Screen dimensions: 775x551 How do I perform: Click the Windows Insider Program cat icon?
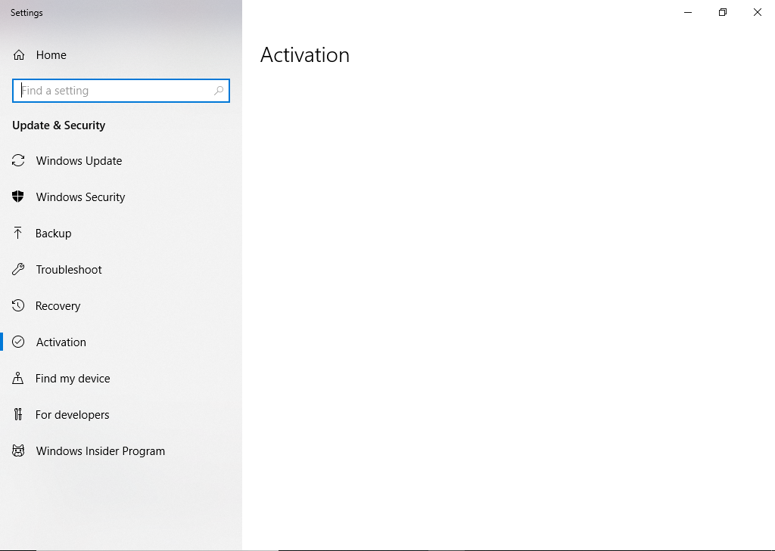click(18, 450)
